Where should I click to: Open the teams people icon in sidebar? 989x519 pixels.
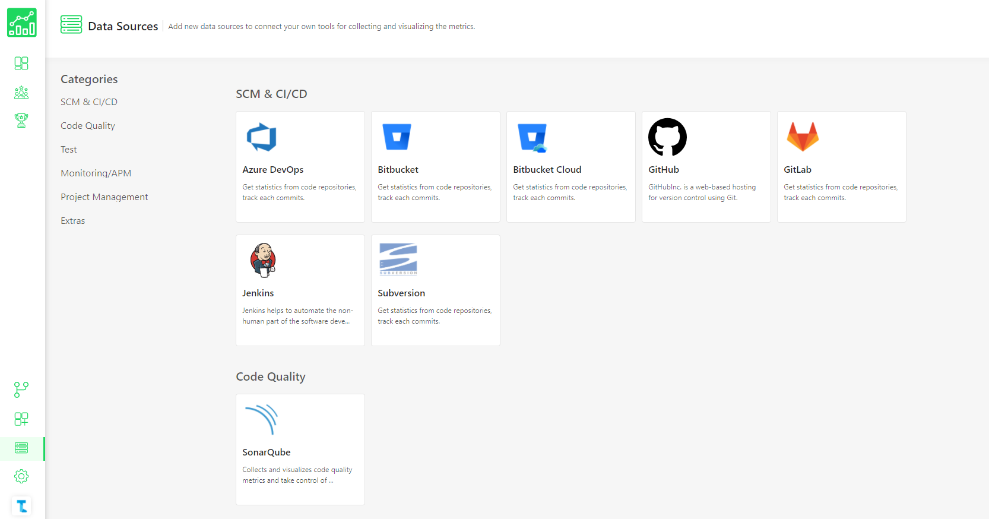[x=21, y=92]
